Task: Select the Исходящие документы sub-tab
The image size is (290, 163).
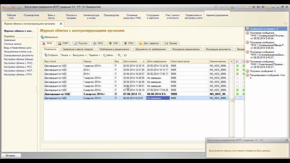Action: [x=218, y=49]
